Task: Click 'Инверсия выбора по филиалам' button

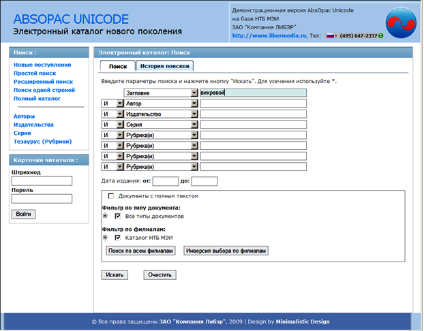Action: [226, 251]
